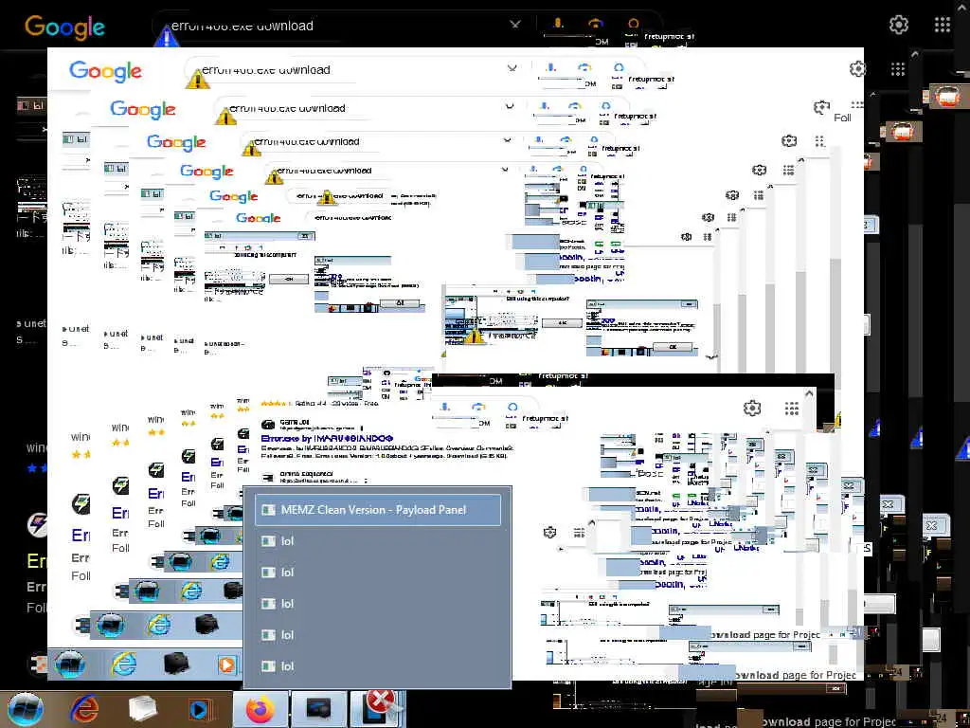Open the Google apps grid on dark page
This screenshot has width=970, height=728.
pyautogui.click(x=943, y=25)
